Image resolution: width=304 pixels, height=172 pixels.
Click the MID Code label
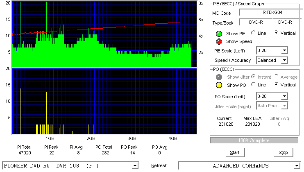point(222,13)
